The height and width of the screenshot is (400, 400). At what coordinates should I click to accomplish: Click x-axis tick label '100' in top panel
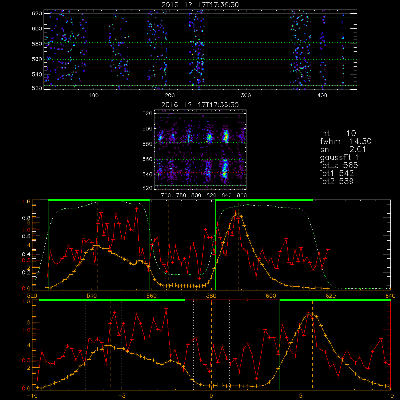click(x=94, y=96)
